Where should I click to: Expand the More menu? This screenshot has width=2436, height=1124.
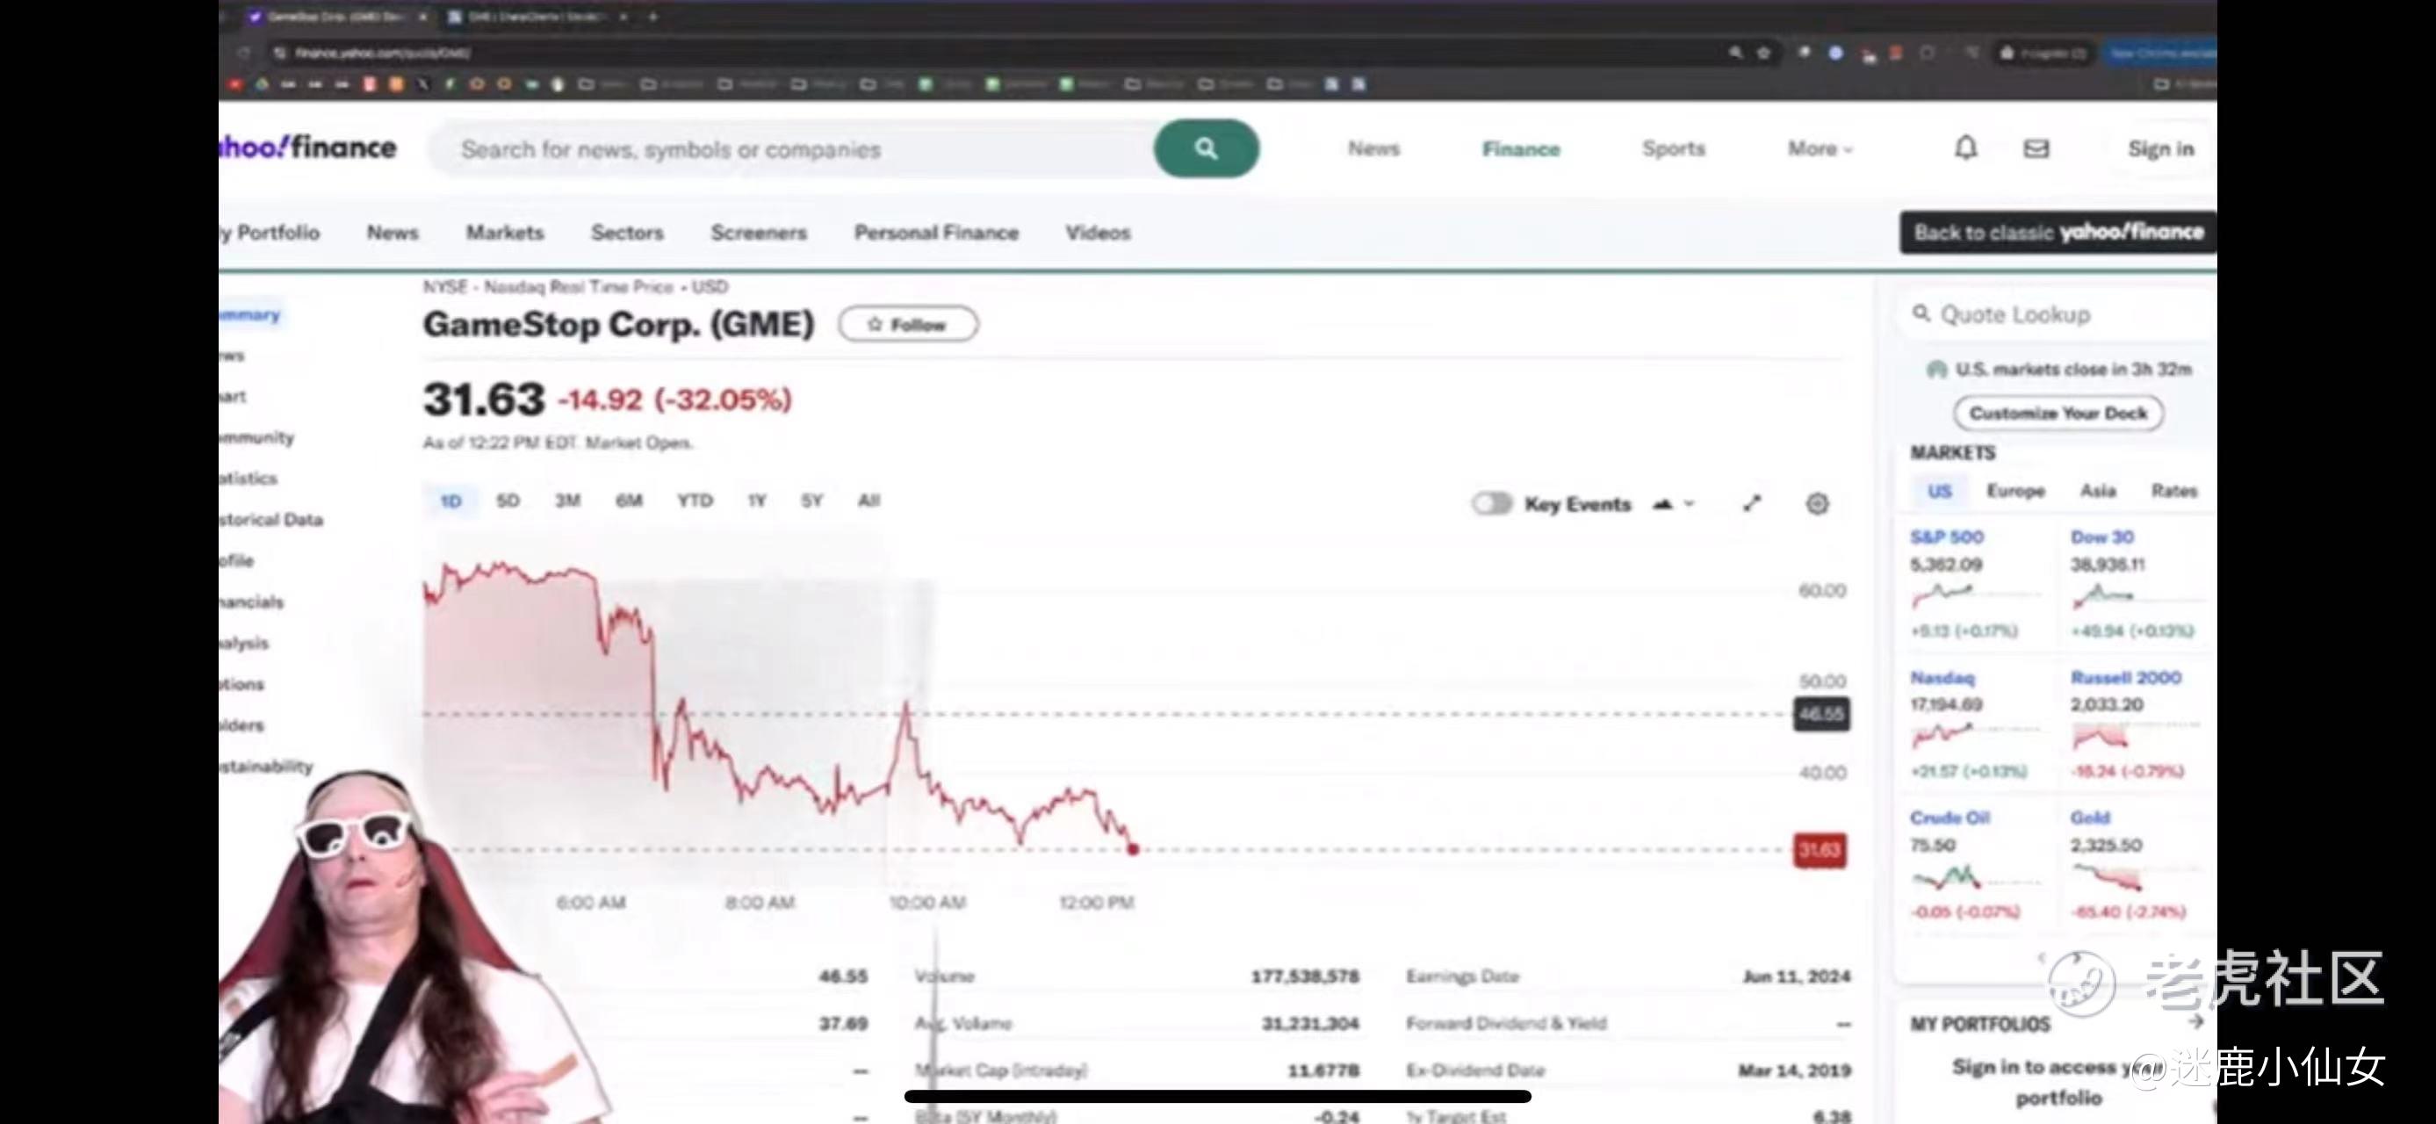pos(1820,148)
